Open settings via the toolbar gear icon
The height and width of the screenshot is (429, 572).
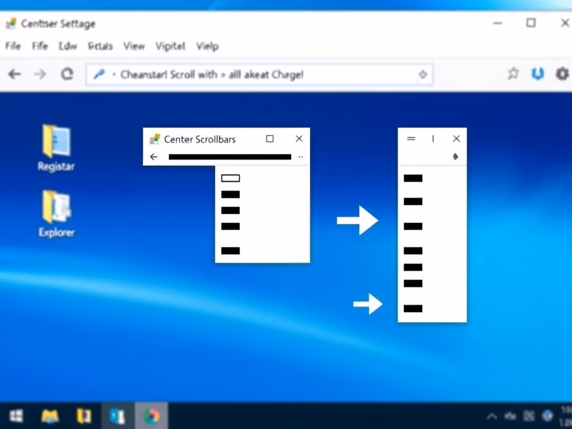pyautogui.click(x=562, y=74)
